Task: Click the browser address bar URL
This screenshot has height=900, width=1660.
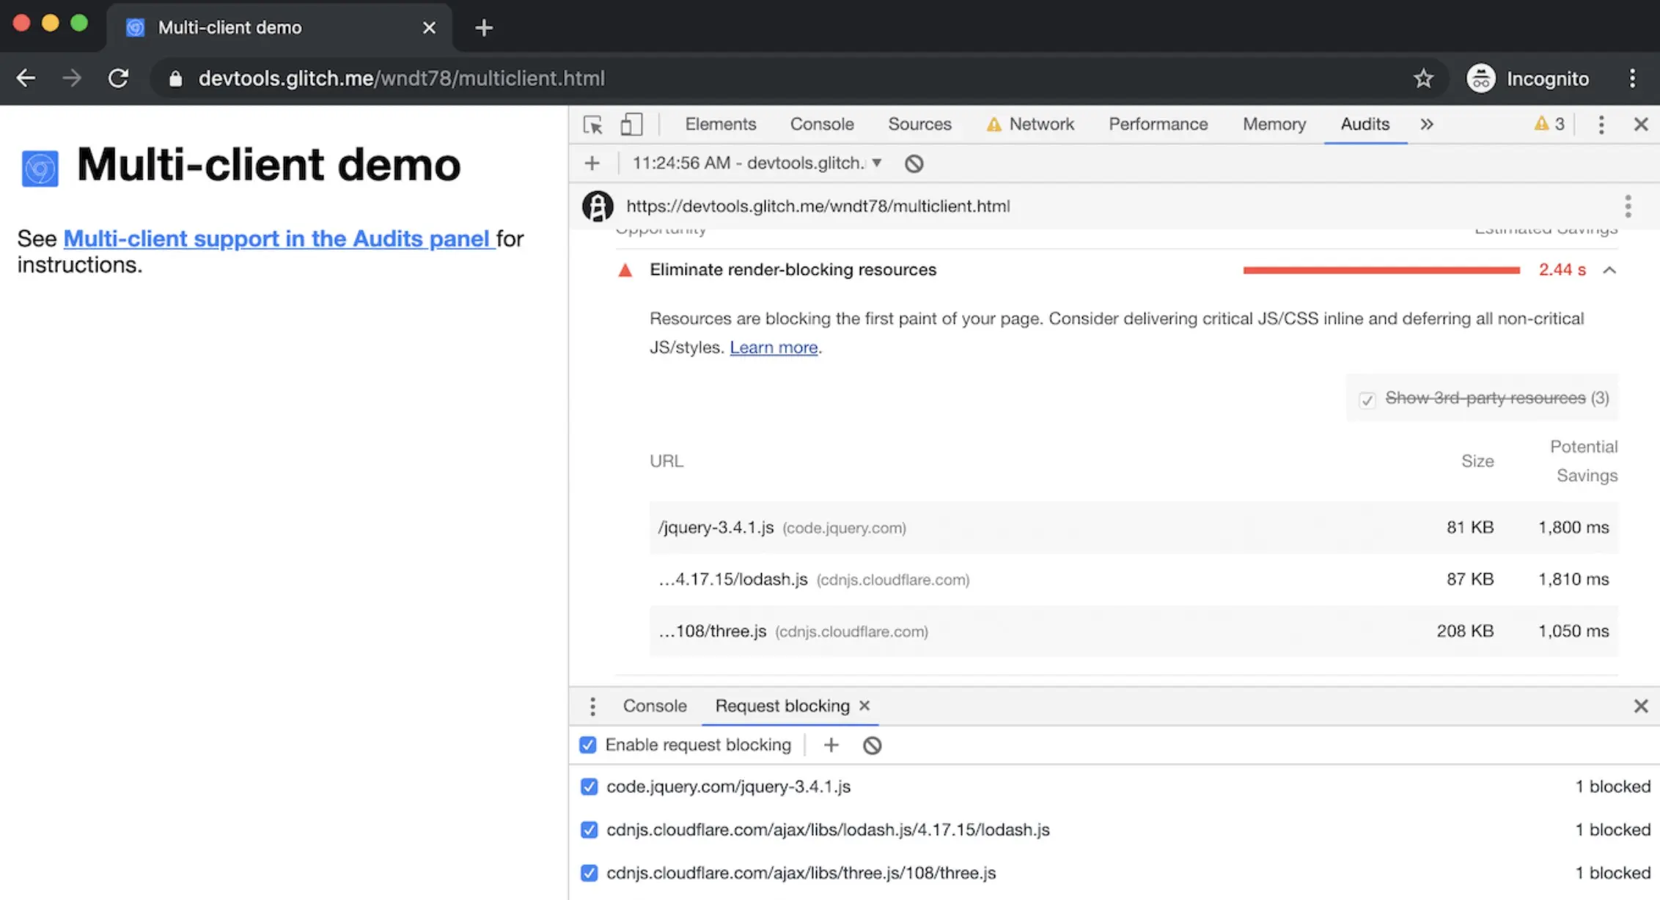Action: coord(401,78)
